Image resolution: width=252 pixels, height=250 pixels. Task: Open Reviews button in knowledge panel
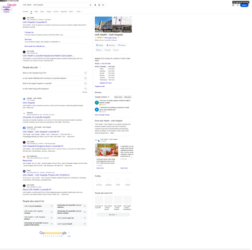pos(122,45)
